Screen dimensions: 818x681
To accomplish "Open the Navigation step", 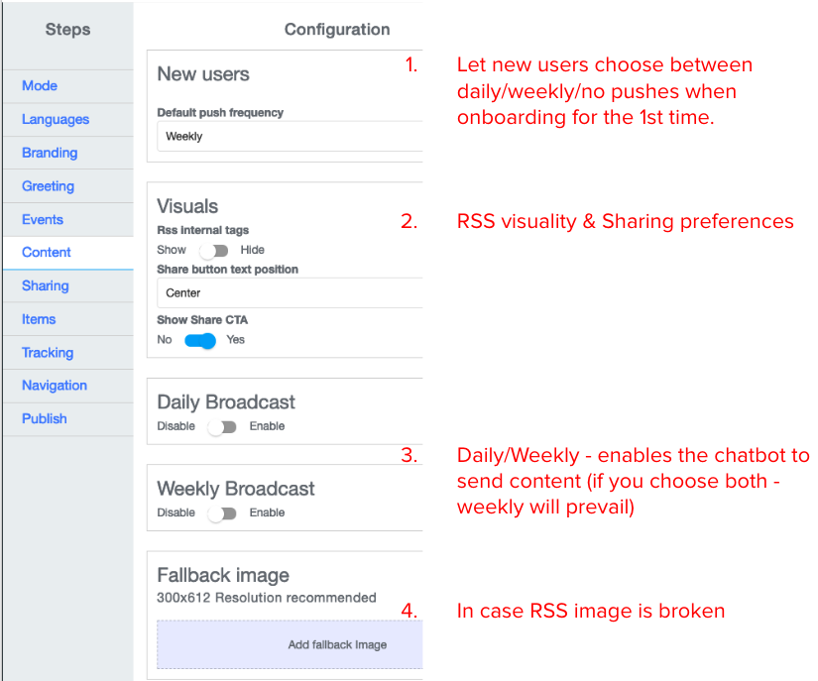I will (x=55, y=386).
